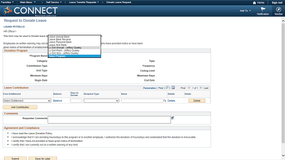Click the Find link
The image size is (285, 160).
coord(161,88)
